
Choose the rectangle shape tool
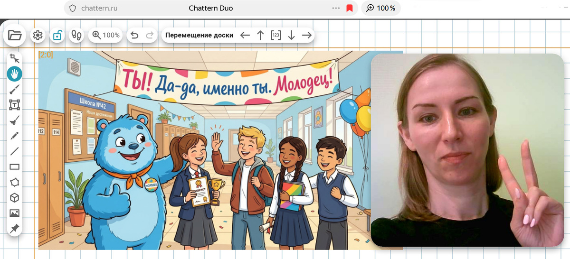click(x=15, y=166)
